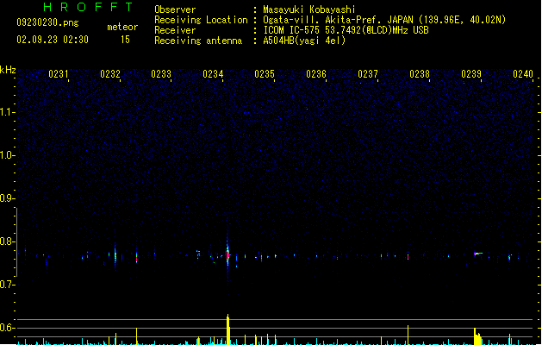Click the timestamp 02.09.23 02:30
This screenshot has height=345, width=542.
tap(53, 40)
